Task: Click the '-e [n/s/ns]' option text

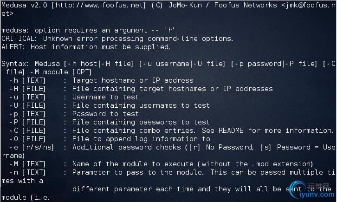Action: 32,147
